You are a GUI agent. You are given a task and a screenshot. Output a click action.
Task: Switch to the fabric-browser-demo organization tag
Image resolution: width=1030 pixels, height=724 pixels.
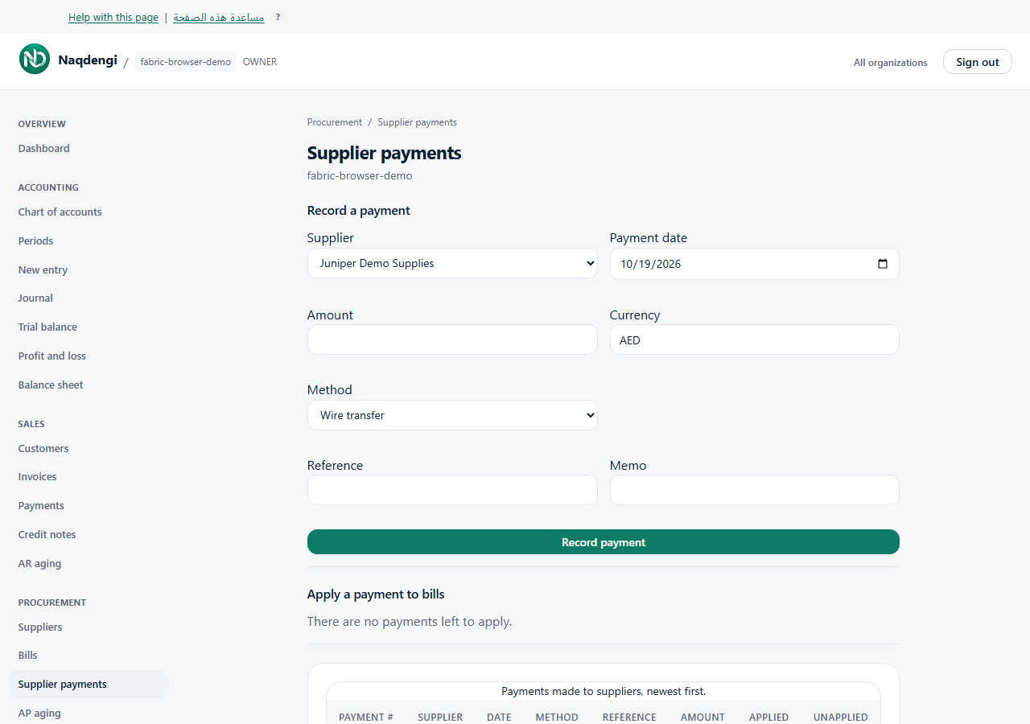pyautogui.click(x=186, y=62)
